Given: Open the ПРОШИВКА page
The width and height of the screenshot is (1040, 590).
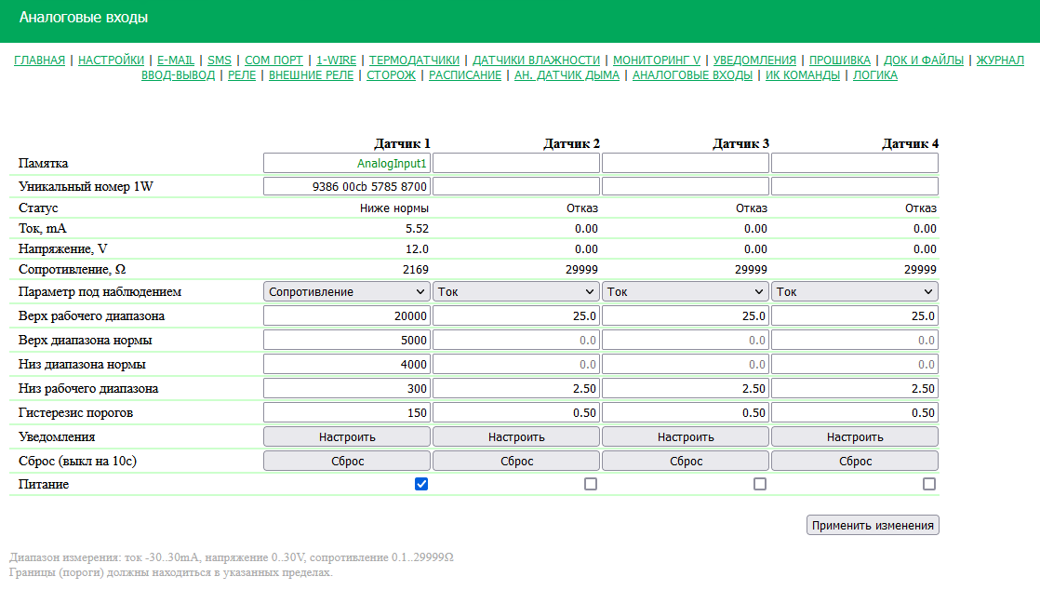Looking at the screenshot, I should [840, 60].
